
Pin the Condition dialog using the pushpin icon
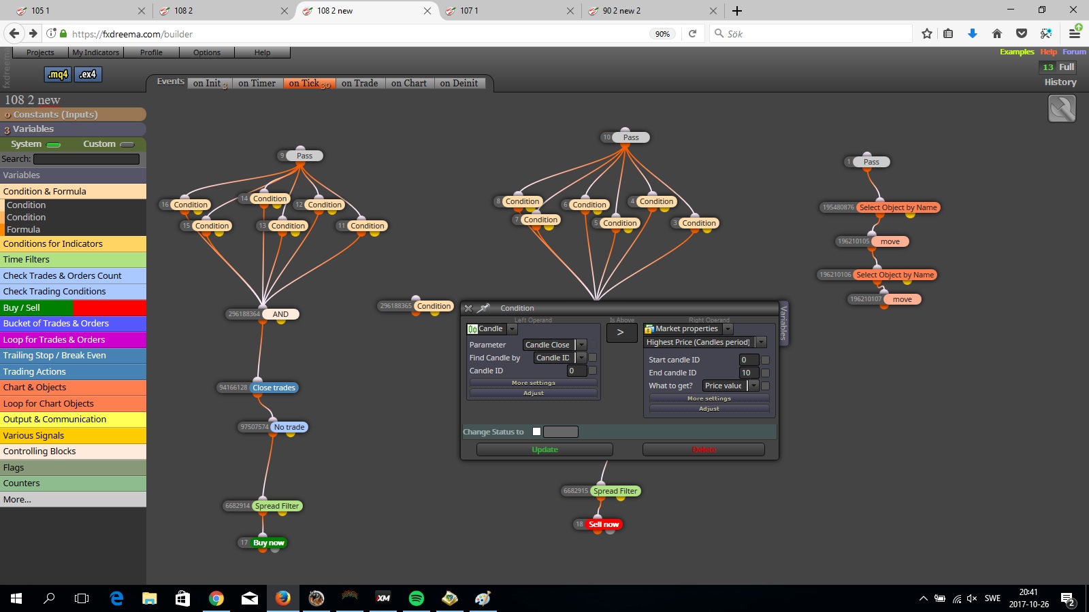pos(483,308)
